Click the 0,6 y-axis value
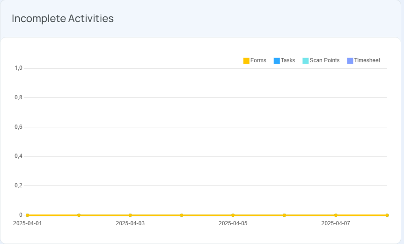Viewport: 404px width, 244px height. coord(19,127)
